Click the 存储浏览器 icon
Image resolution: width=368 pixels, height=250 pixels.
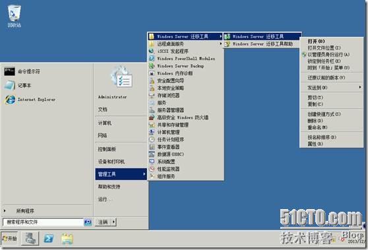[x=152, y=95]
